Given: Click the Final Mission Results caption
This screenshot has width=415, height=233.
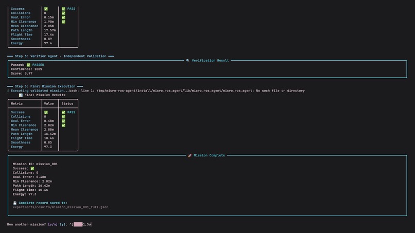Looking at the screenshot, I should click(x=45, y=95).
